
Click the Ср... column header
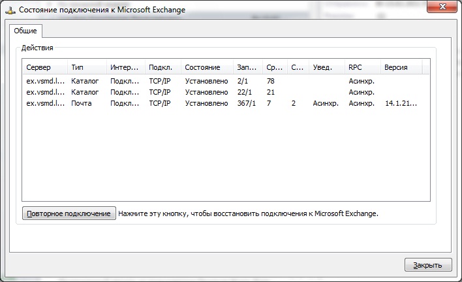275,67
